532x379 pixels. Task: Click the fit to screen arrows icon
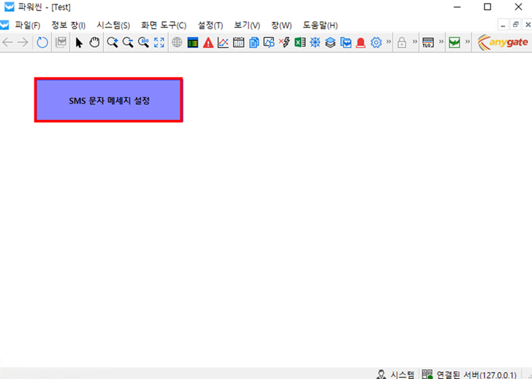(x=159, y=42)
